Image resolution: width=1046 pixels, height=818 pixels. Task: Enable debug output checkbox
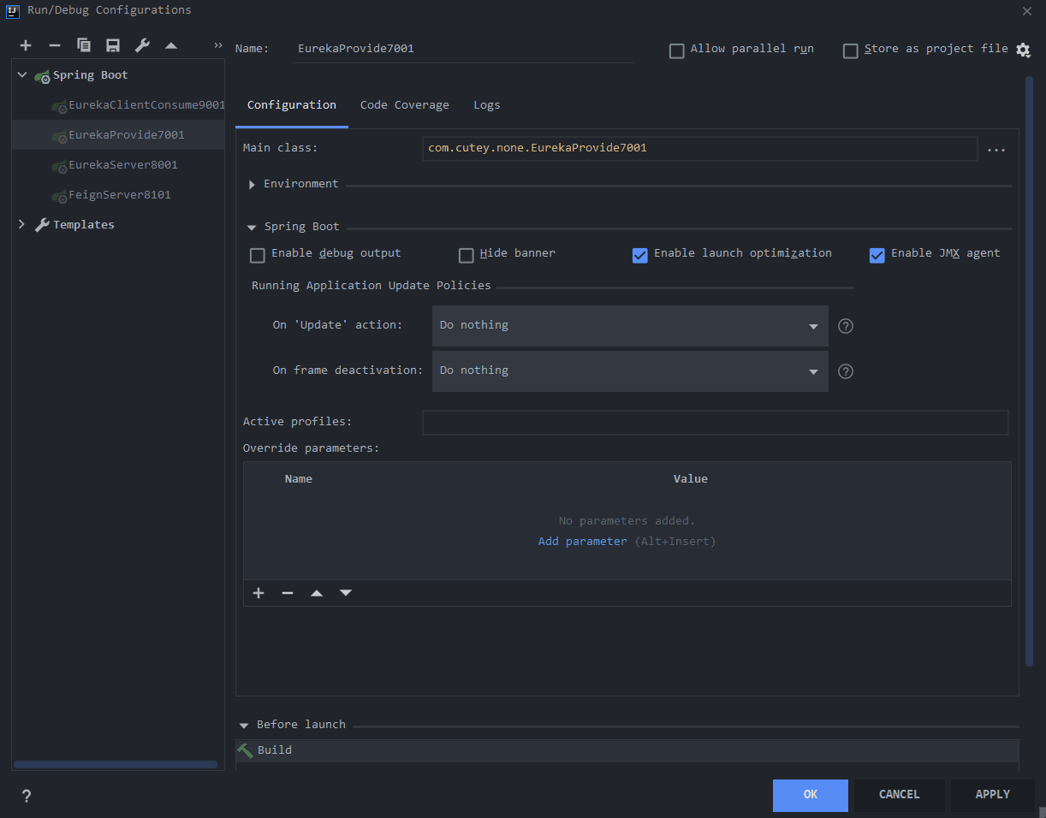[257, 255]
